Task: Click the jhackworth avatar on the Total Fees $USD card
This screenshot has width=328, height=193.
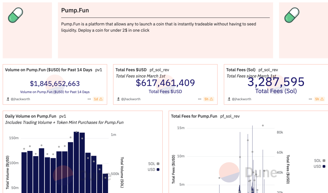Action: (118, 99)
